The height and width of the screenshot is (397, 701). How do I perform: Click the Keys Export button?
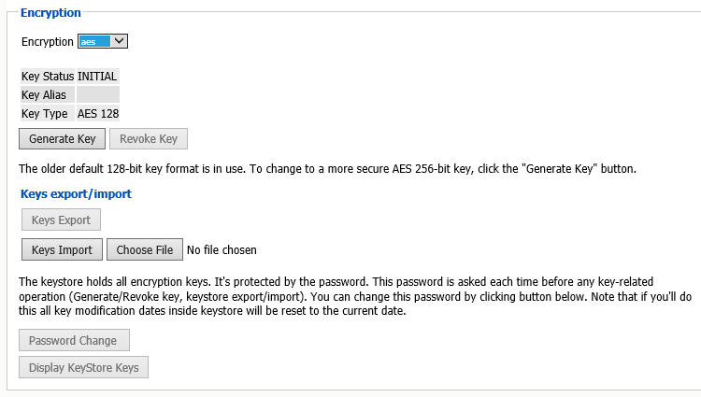(61, 220)
